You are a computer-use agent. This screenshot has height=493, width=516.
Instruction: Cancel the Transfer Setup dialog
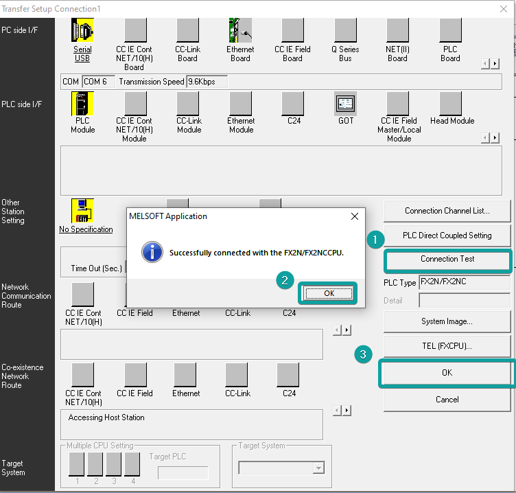447,400
